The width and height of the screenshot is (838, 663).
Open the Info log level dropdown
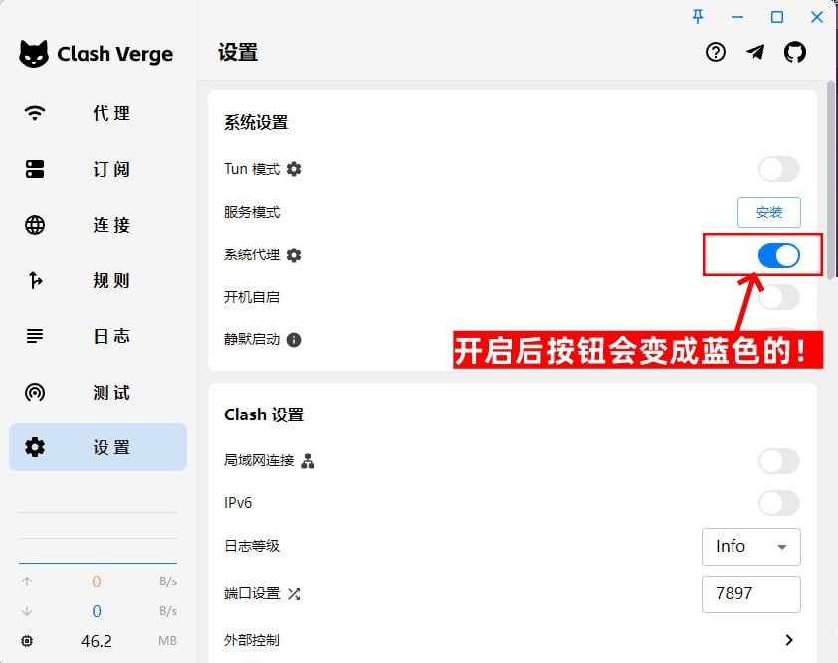[x=750, y=547]
